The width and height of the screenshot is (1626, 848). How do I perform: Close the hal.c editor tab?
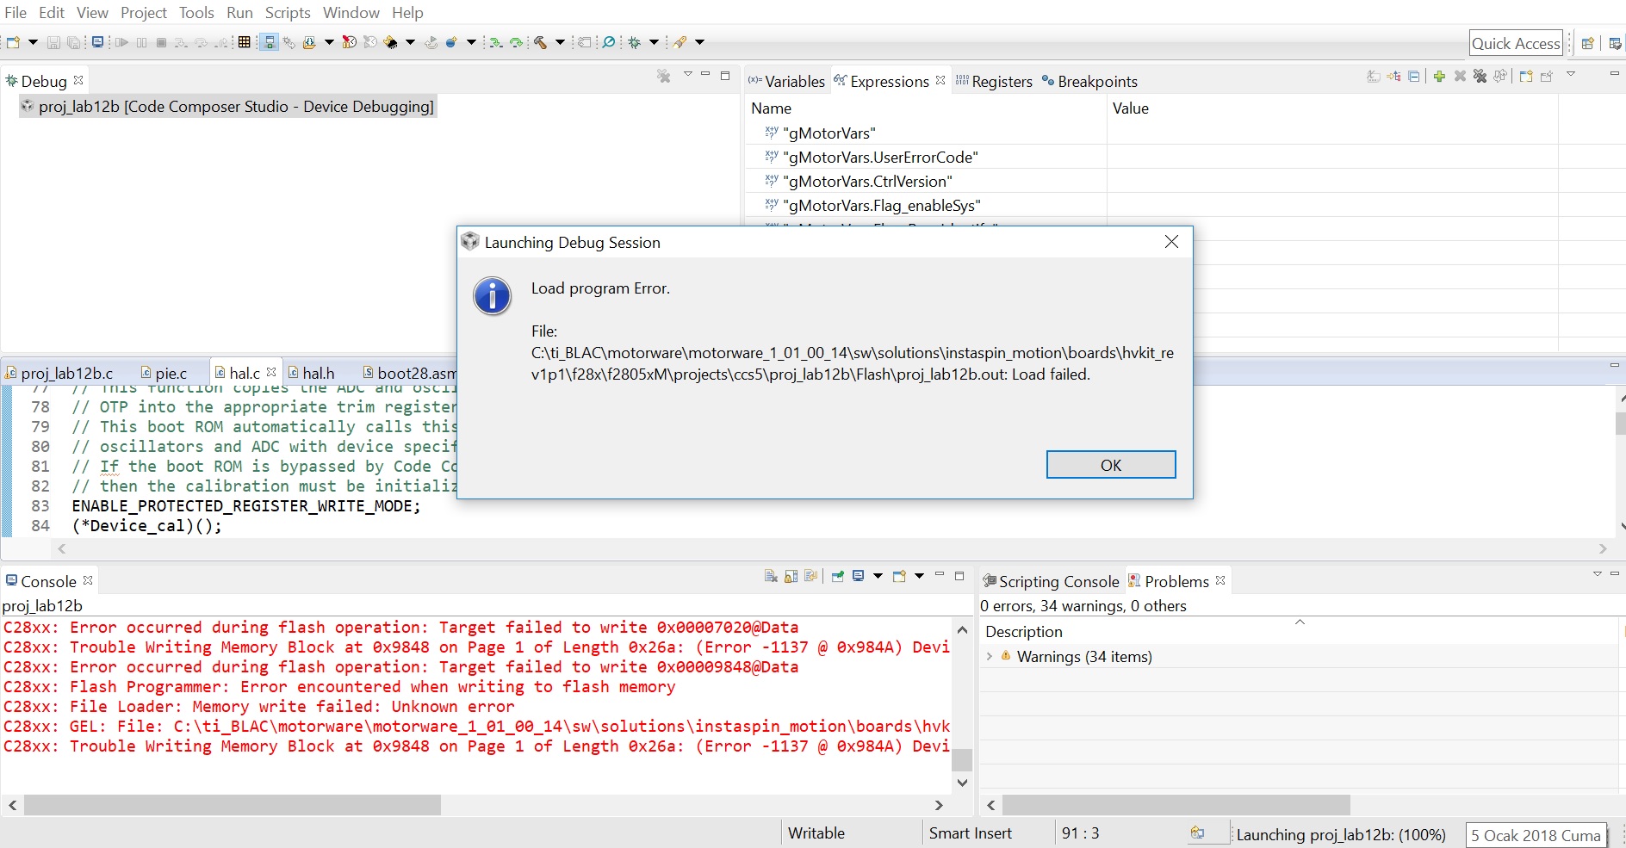click(271, 372)
